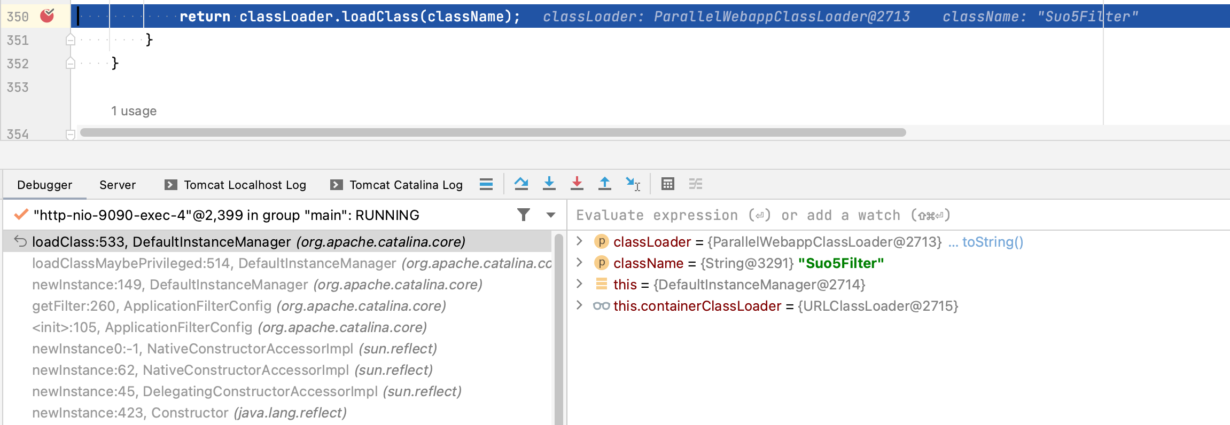
Task: Click the Run to Cursor icon
Action: (x=633, y=184)
